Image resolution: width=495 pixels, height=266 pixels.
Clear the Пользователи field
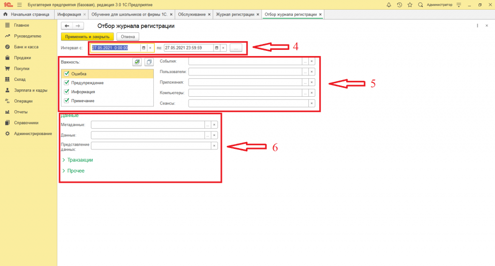point(312,72)
